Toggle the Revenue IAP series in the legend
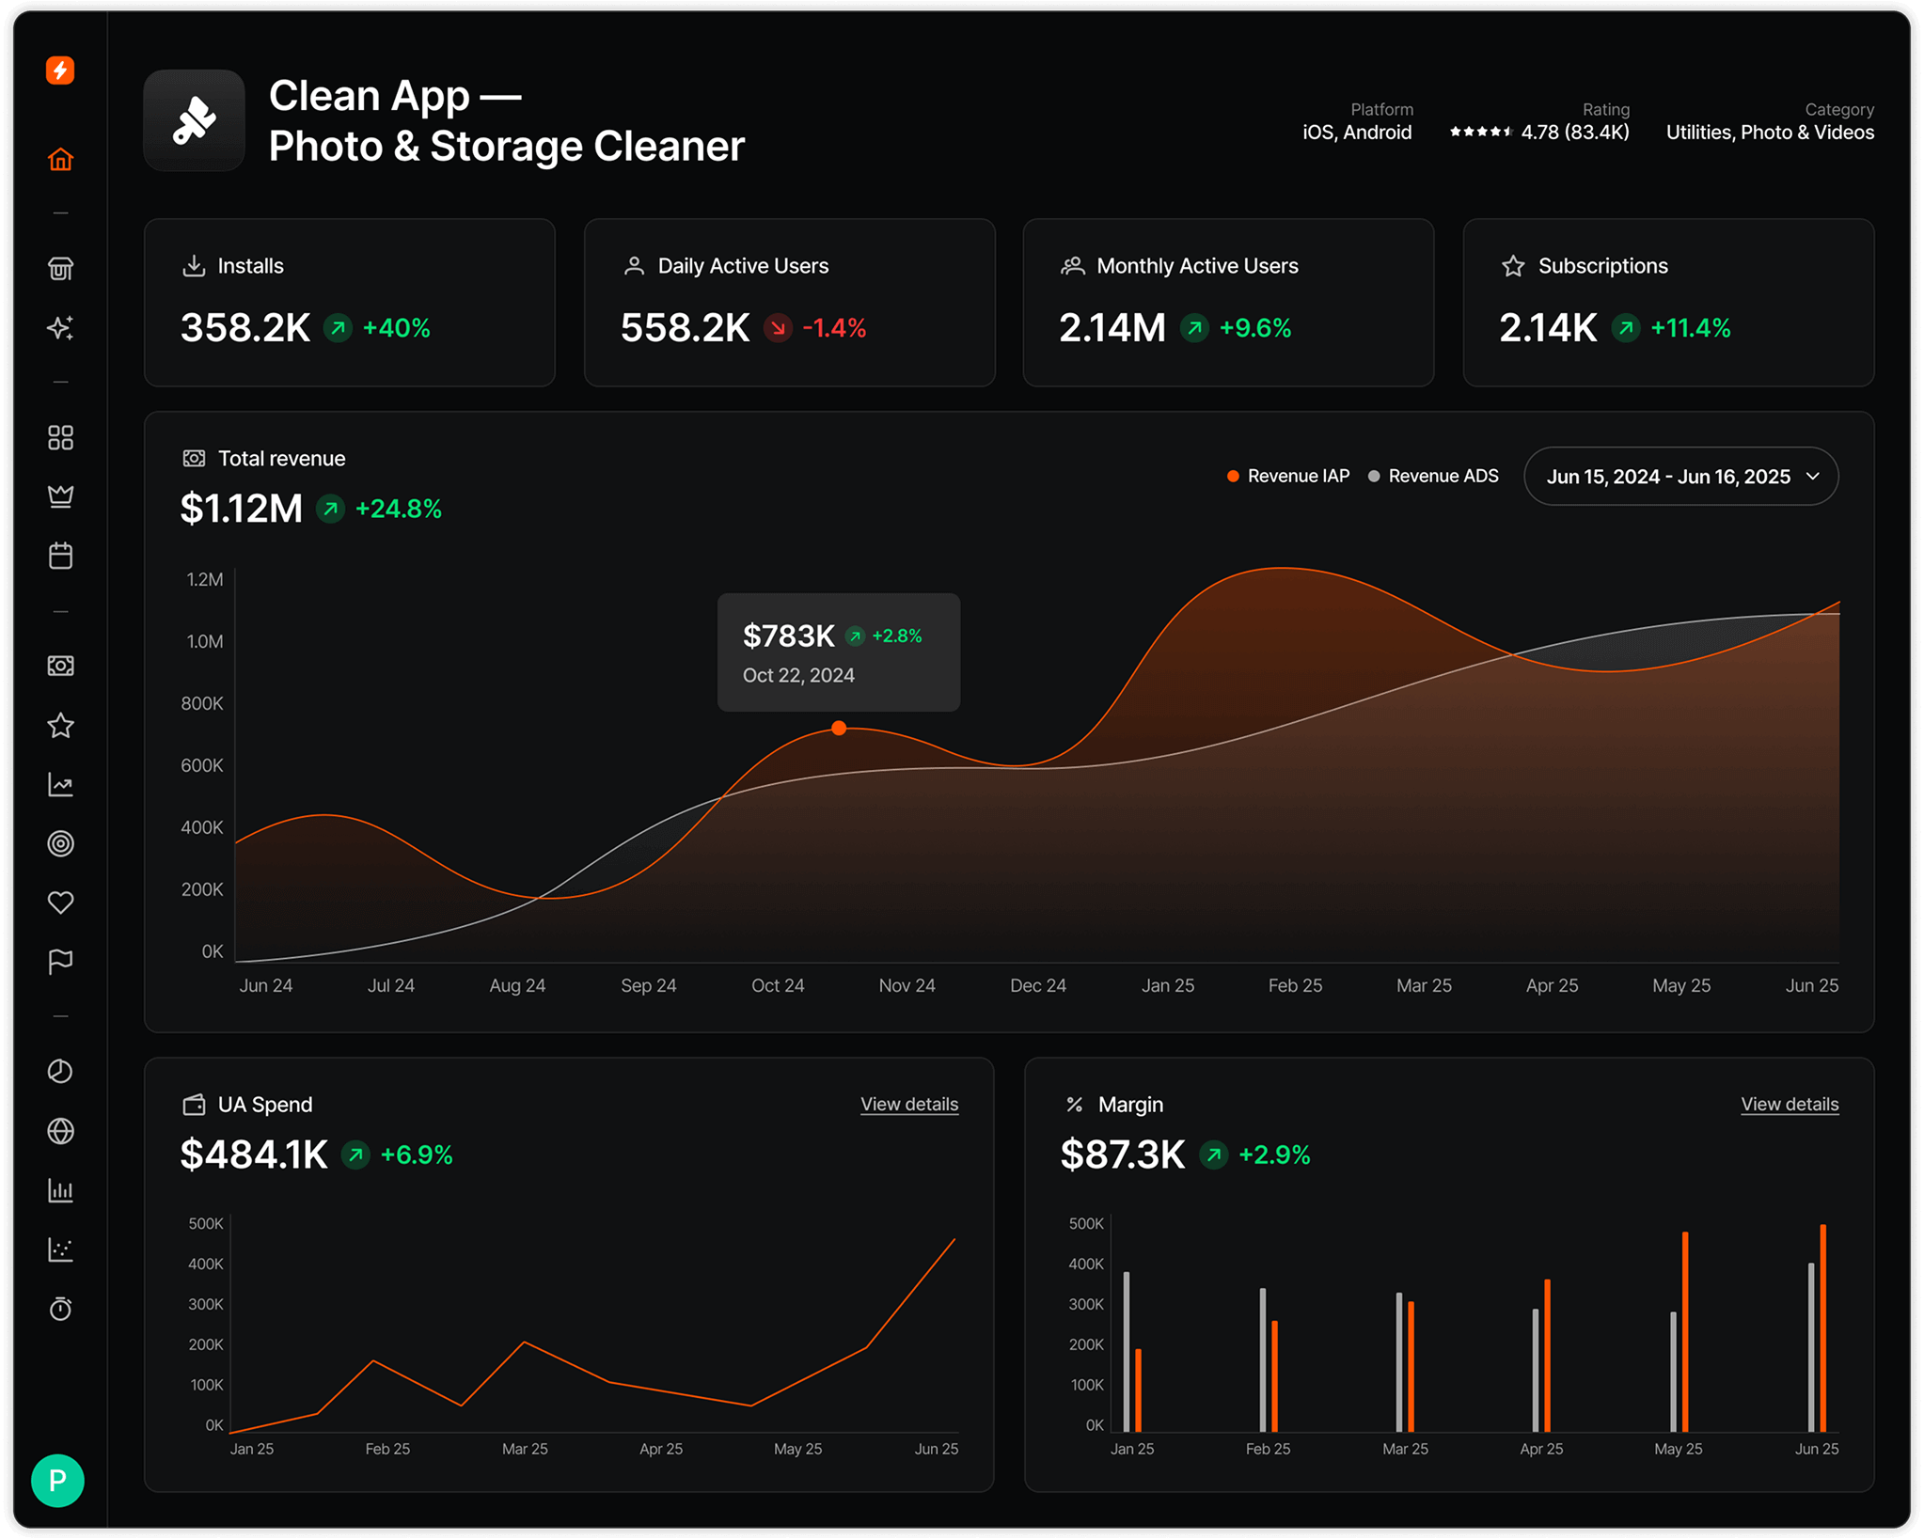1924x1539 pixels. pyautogui.click(x=1287, y=476)
